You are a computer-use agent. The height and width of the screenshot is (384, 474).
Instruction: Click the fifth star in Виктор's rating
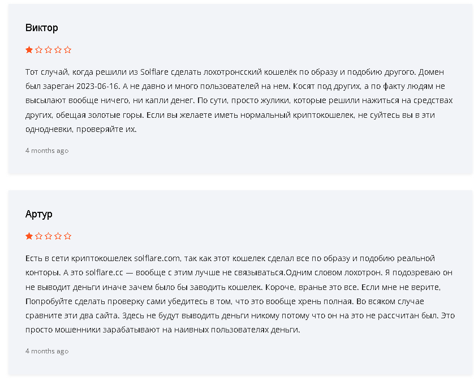point(68,50)
